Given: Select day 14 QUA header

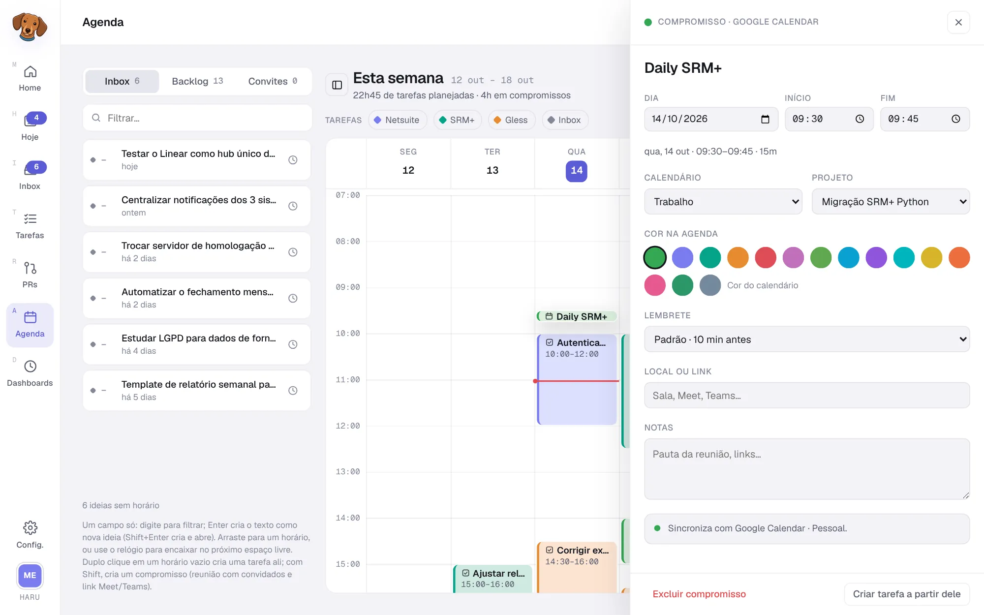Looking at the screenshot, I should pyautogui.click(x=577, y=171).
